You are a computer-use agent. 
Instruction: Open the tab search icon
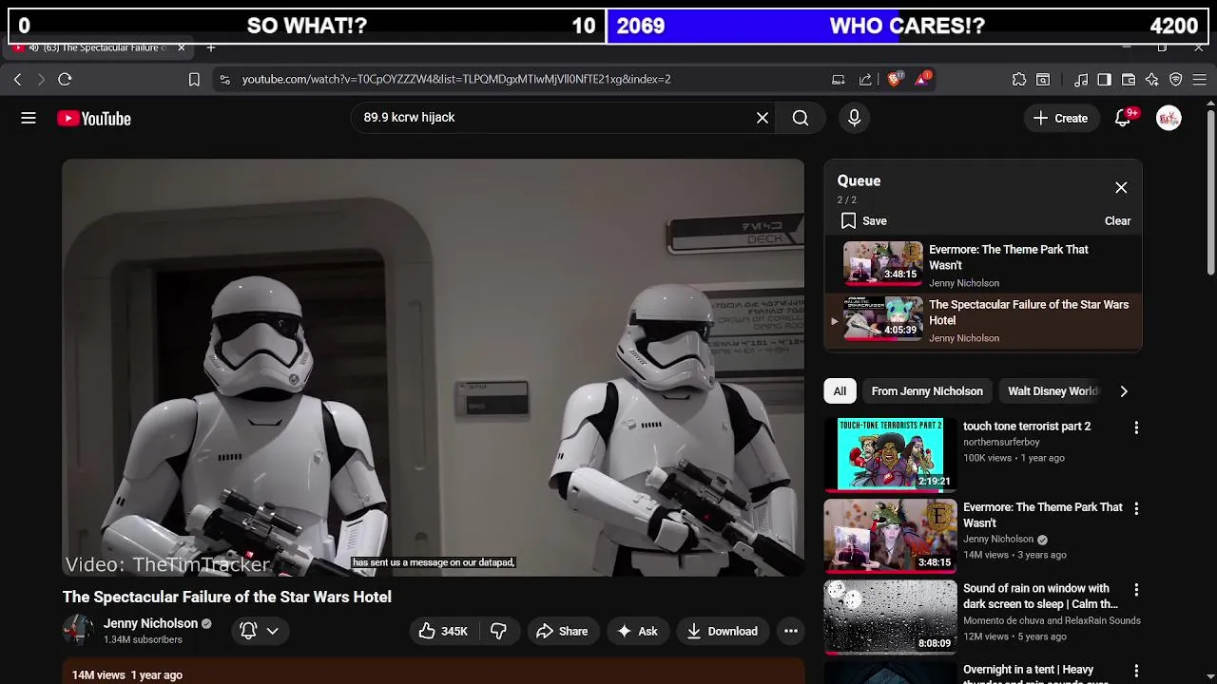(x=1043, y=80)
